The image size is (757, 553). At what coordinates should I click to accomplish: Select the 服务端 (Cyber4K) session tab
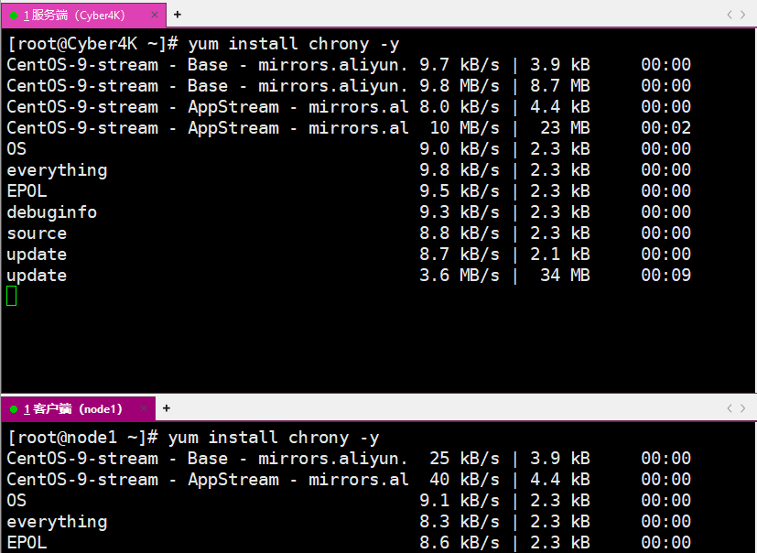(x=83, y=15)
